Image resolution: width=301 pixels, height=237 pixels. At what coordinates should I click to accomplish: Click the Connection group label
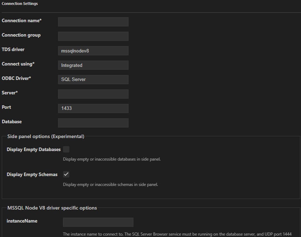(x=21, y=35)
